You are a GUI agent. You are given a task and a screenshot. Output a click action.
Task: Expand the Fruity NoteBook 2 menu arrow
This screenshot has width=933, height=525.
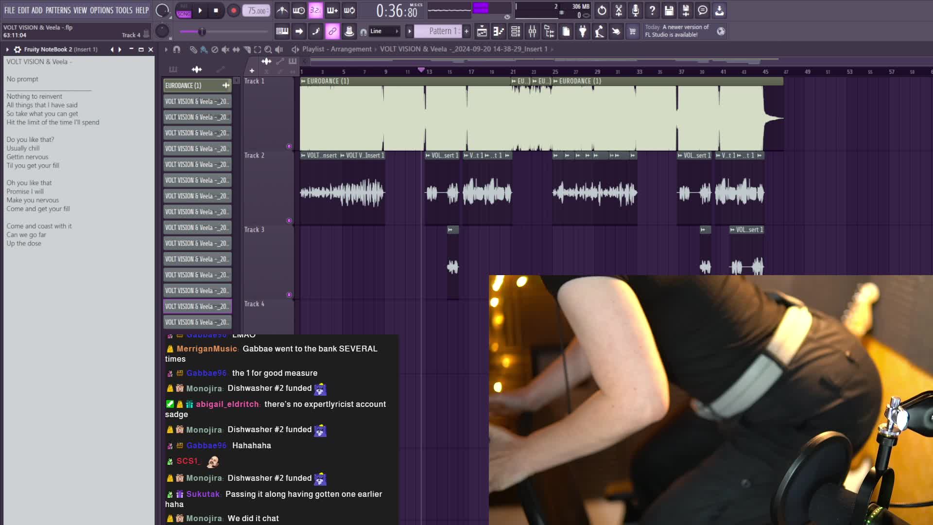coord(7,50)
